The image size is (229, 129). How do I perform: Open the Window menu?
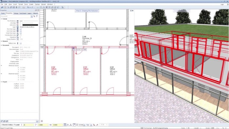[50, 4]
